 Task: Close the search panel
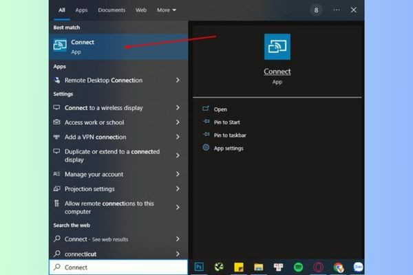(354, 10)
